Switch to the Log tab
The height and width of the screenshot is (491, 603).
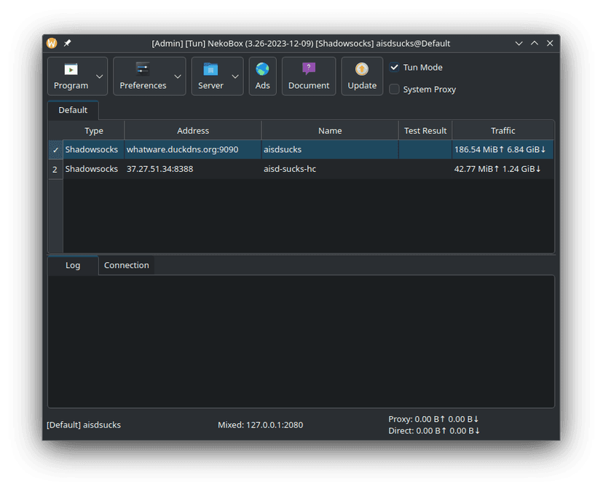click(x=73, y=265)
